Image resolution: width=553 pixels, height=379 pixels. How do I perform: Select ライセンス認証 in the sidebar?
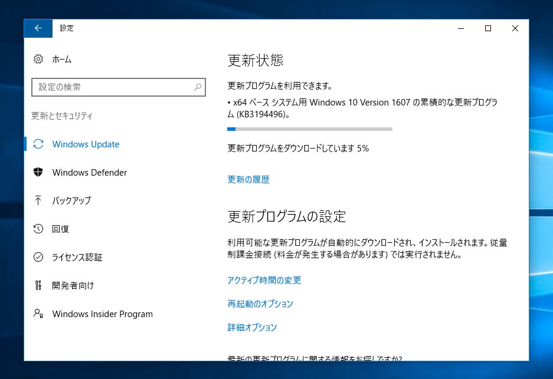click(77, 257)
